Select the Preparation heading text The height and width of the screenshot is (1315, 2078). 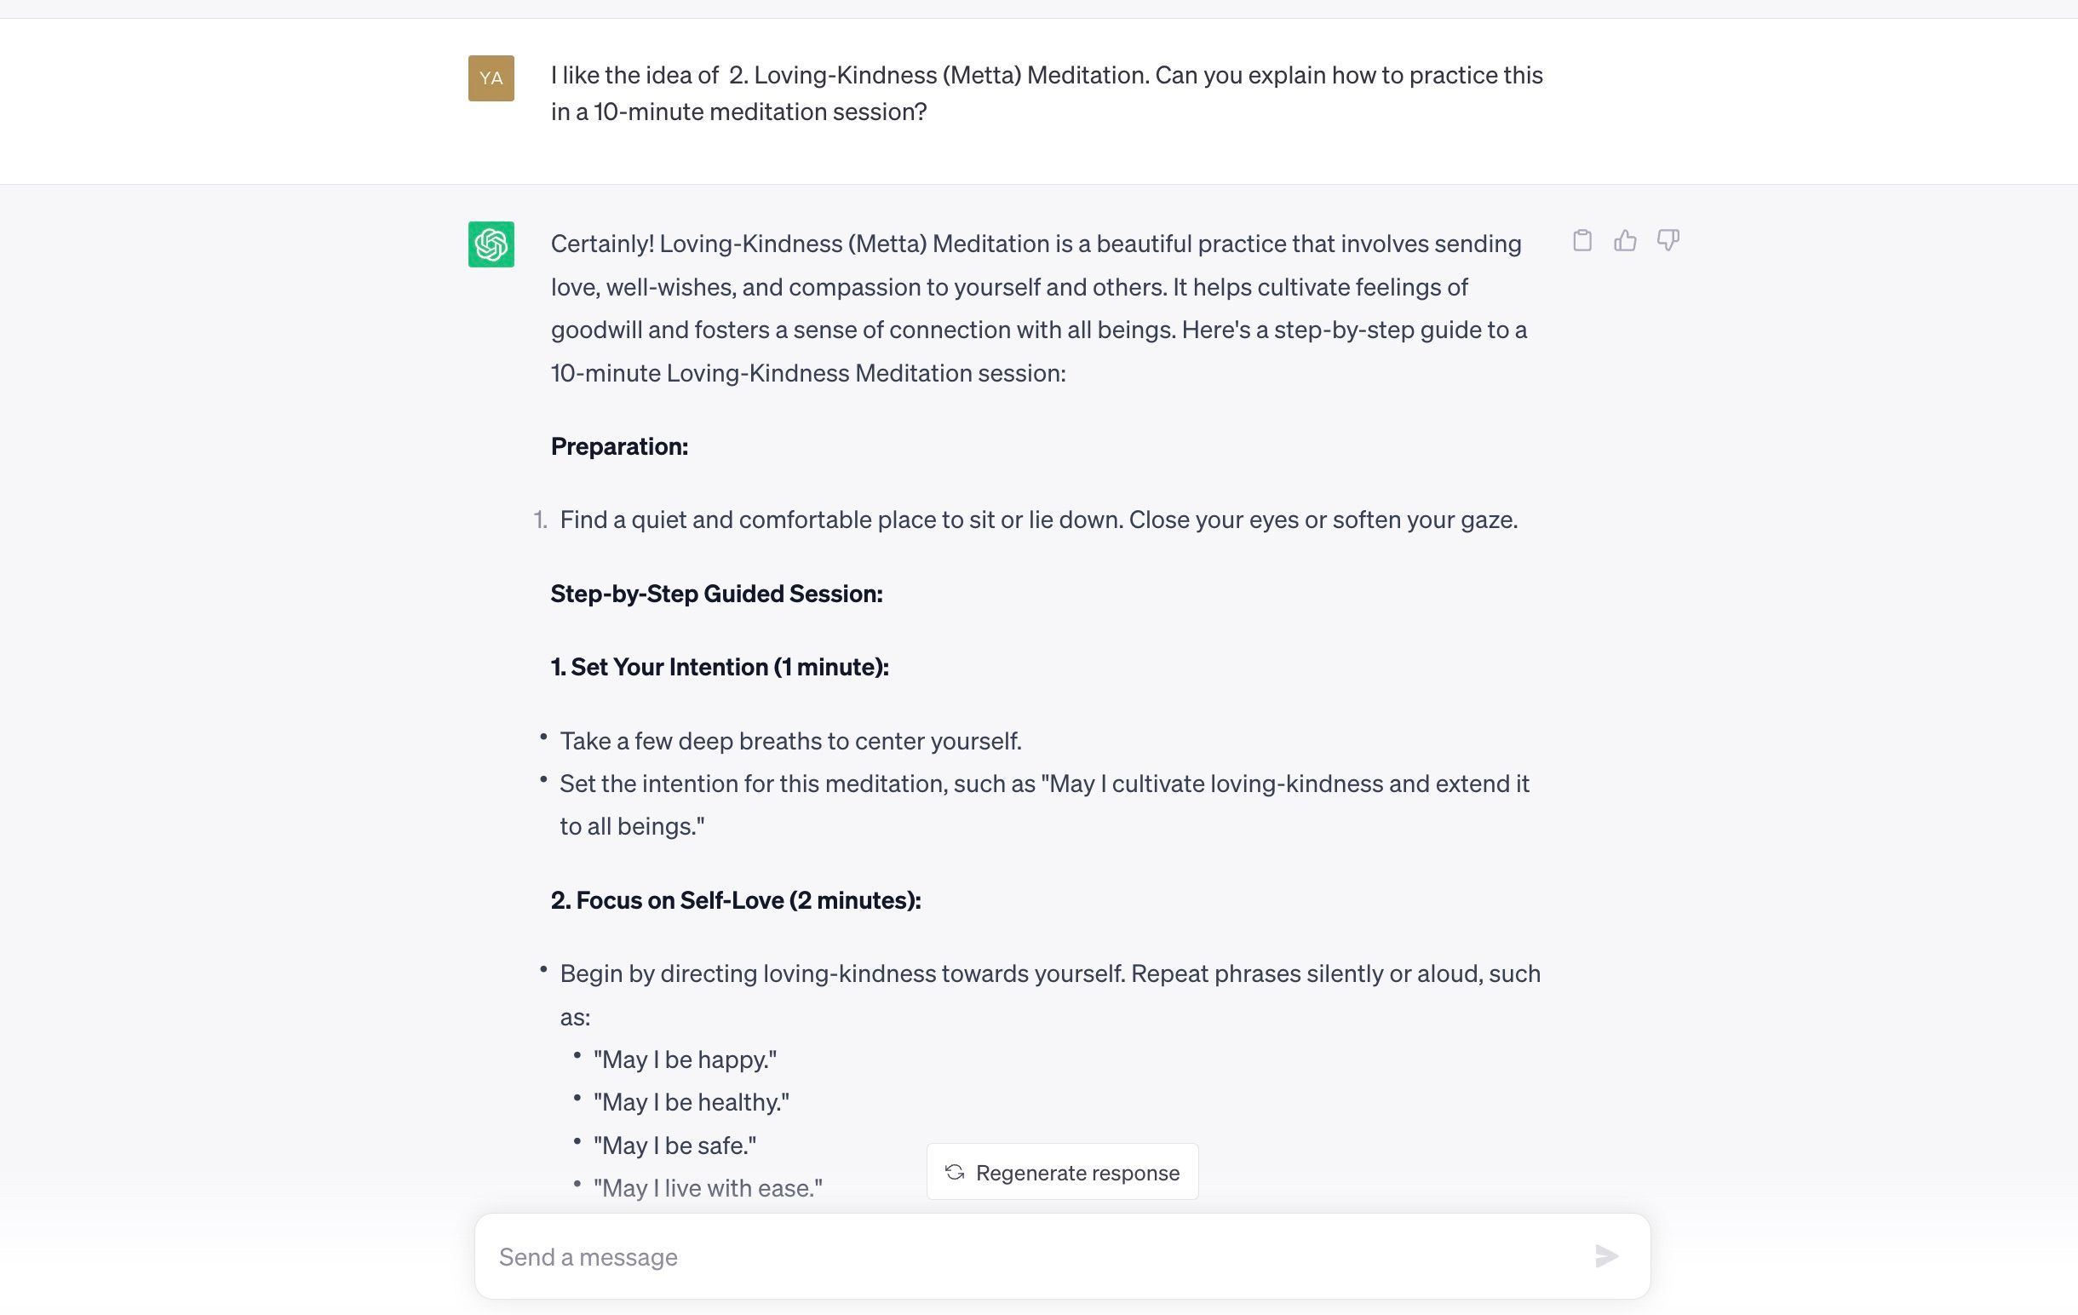(619, 446)
